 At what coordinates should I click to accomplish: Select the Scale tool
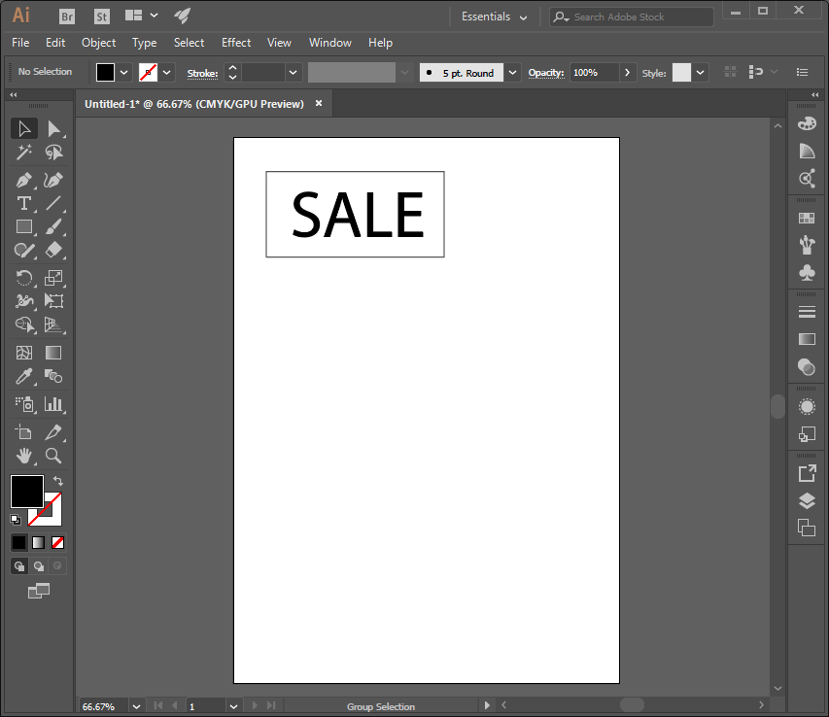(x=53, y=278)
